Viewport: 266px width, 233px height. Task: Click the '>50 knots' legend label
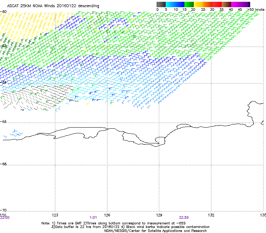click(256, 10)
